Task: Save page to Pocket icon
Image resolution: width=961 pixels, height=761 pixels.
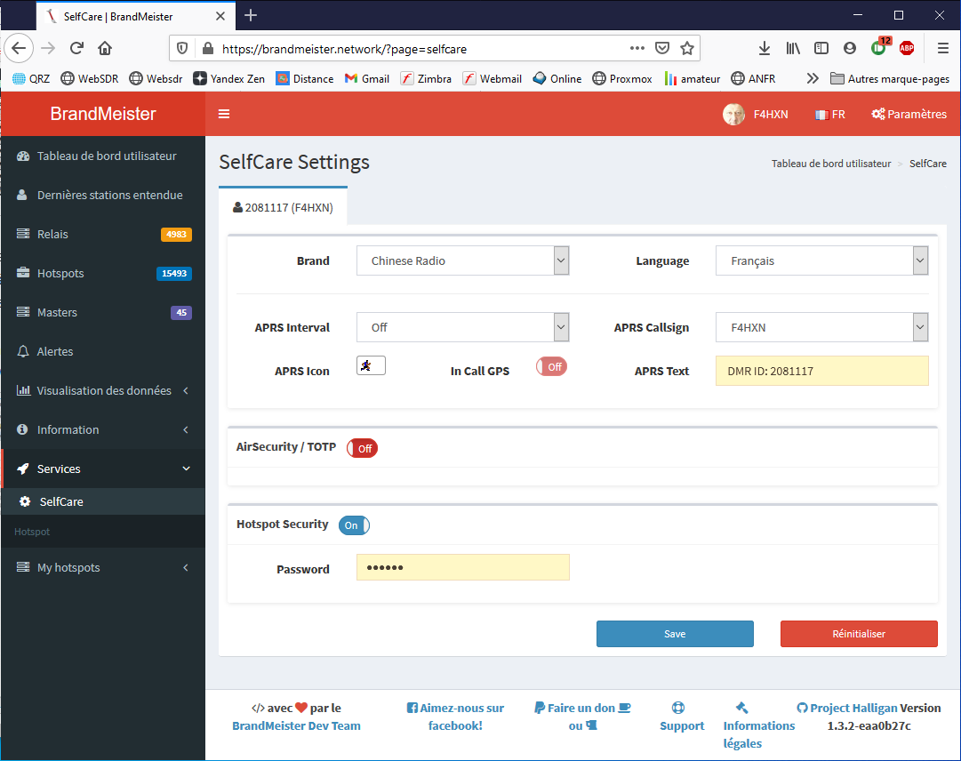Action: pos(662,48)
